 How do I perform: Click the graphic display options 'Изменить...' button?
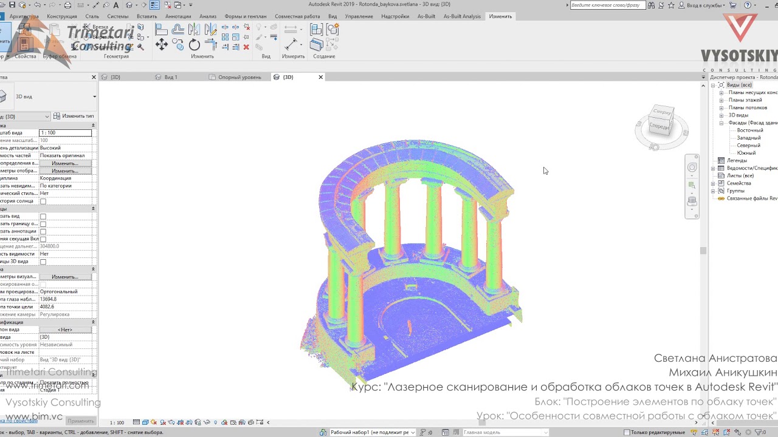[x=65, y=171]
